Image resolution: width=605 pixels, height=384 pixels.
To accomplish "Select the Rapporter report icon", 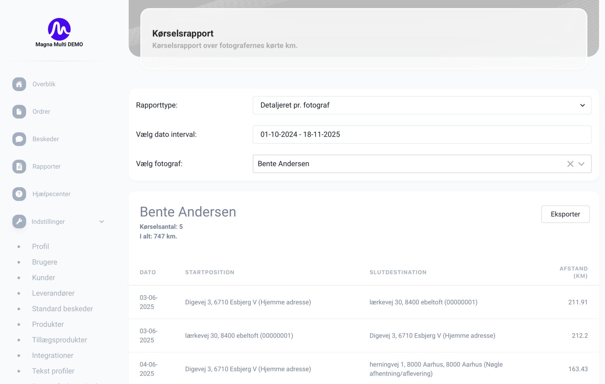I will point(19,166).
